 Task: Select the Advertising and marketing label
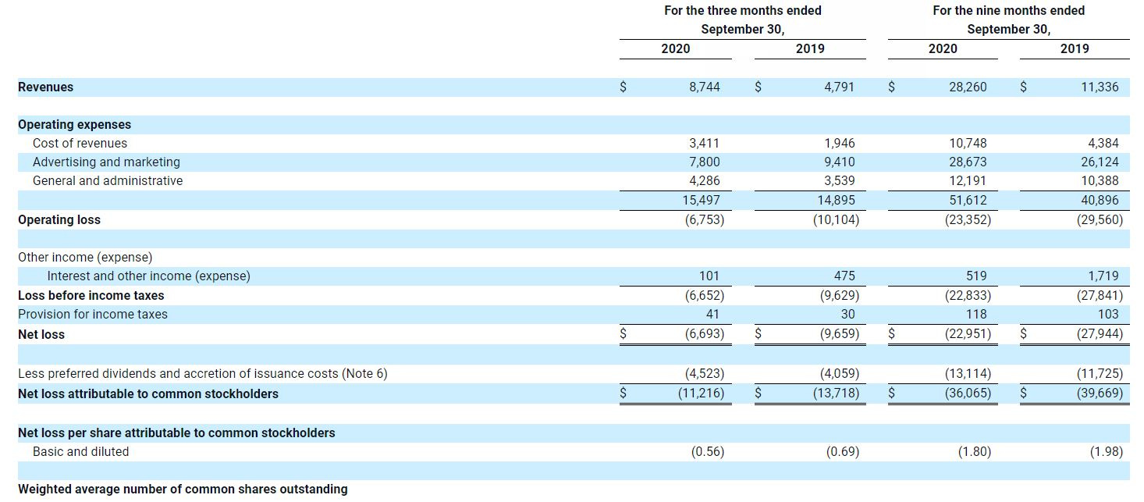(x=106, y=162)
